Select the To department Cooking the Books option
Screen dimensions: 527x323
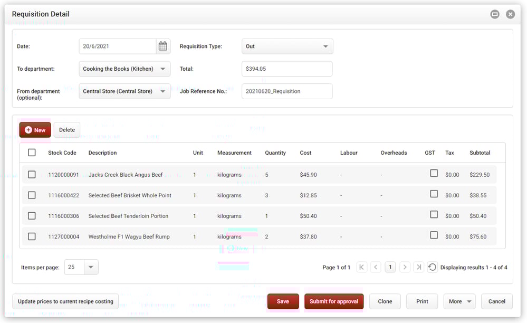point(124,68)
